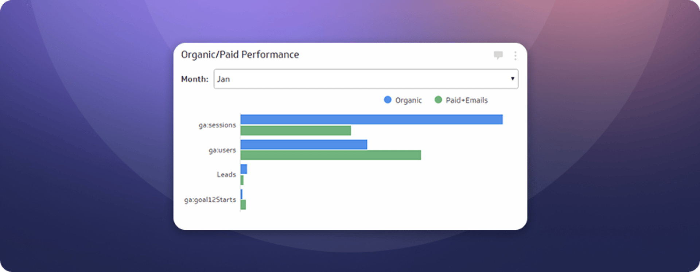Select the blue Organic ga:users bar
This screenshot has height=272, width=700.
(304, 145)
